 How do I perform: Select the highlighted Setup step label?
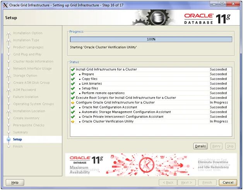(x=17, y=139)
